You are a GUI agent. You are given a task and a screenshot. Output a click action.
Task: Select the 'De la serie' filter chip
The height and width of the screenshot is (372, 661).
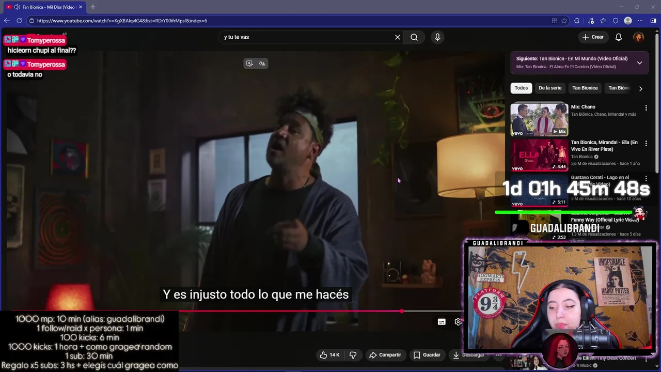(x=550, y=88)
